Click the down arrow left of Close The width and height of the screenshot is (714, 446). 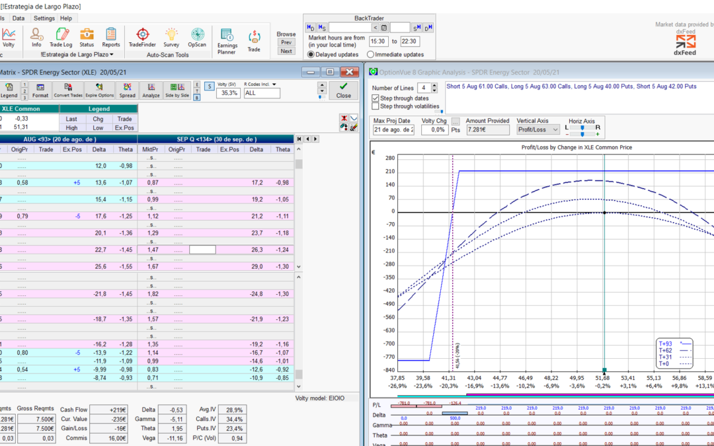pyautogui.click(x=323, y=92)
